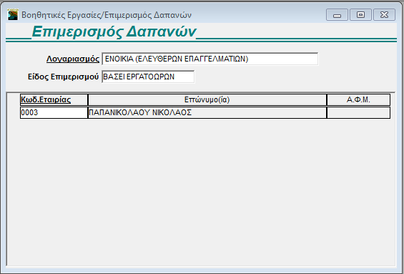Viewport: 404px width, 274px height.
Task: Click the application icon in title bar
Action: coord(13,14)
